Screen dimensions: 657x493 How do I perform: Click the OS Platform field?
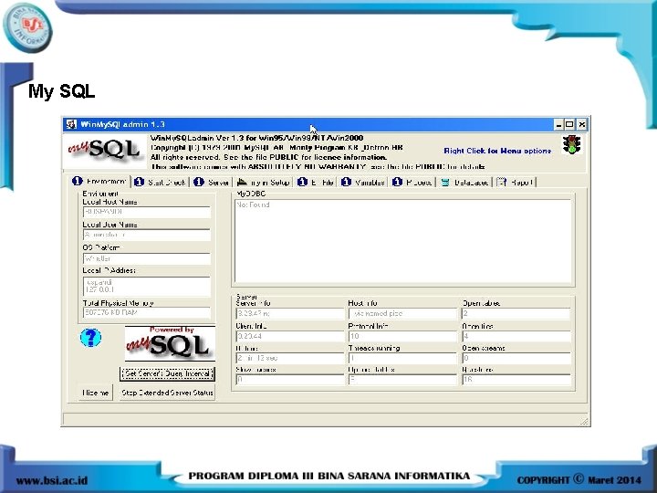[147, 258]
